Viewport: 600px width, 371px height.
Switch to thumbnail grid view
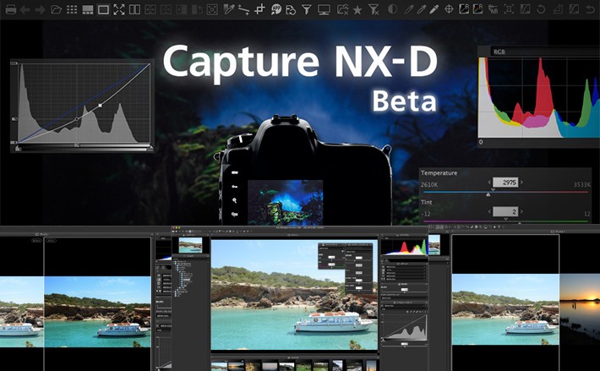click(x=72, y=9)
